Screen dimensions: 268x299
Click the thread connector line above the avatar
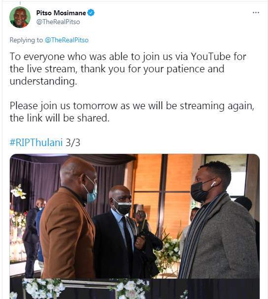pyautogui.click(x=20, y=2)
